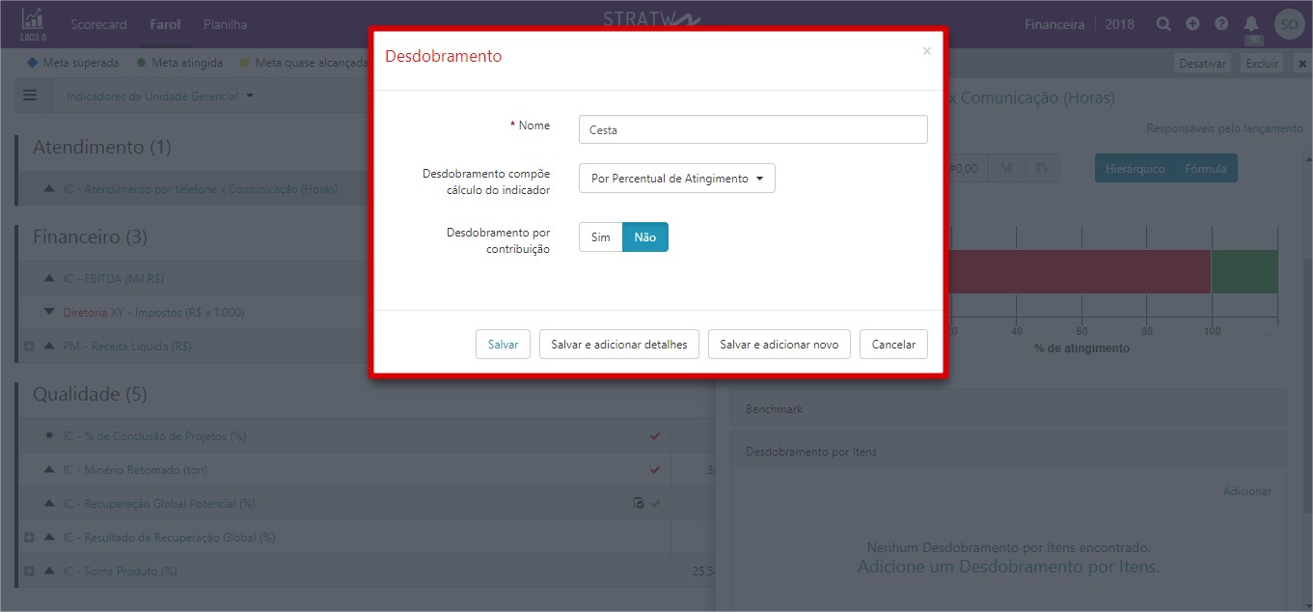Image resolution: width=1313 pixels, height=612 pixels.
Task: Switch to Fórmula view toggle
Action: click(1206, 169)
